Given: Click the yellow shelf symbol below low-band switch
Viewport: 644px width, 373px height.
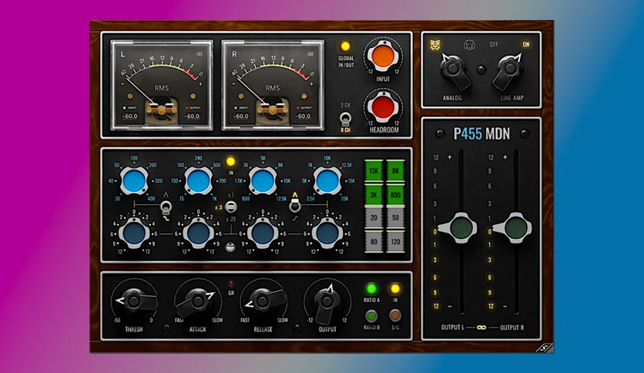Looking at the screenshot, I should pos(166,219).
